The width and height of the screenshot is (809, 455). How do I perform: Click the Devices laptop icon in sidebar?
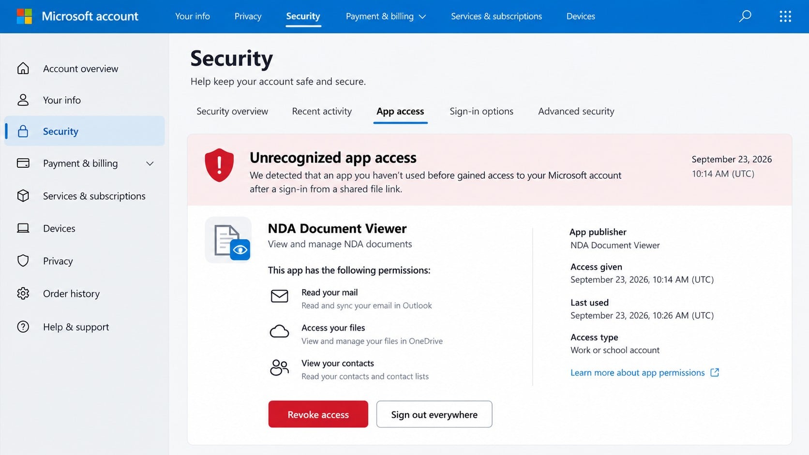23,228
